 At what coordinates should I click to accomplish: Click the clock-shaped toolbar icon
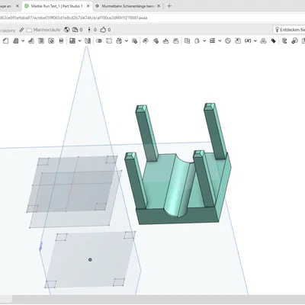click(228, 41)
